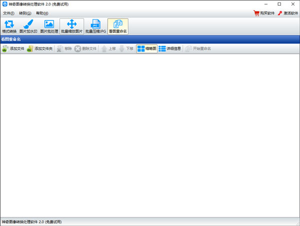Click 添加文件夹 to add a folder
The height and width of the screenshot is (226, 300).
(x=39, y=49)
